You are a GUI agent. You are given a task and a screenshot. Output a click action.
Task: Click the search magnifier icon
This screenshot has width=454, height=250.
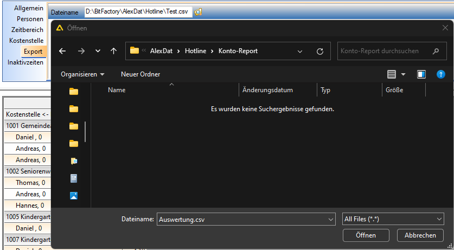pos(436,51)
